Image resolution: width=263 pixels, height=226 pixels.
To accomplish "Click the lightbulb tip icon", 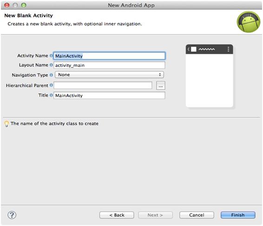I will coord(7,123).
